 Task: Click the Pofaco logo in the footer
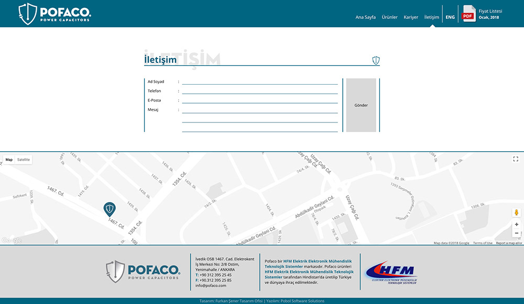pos(143,272)
